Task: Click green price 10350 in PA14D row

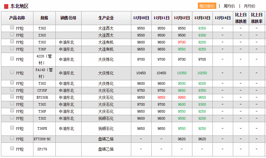Action: coord(182,73)
